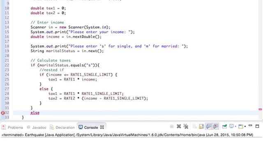Click the 'if (maritalStatus.equals("s")){' line

pyautogui.click(x=65, y=65)
